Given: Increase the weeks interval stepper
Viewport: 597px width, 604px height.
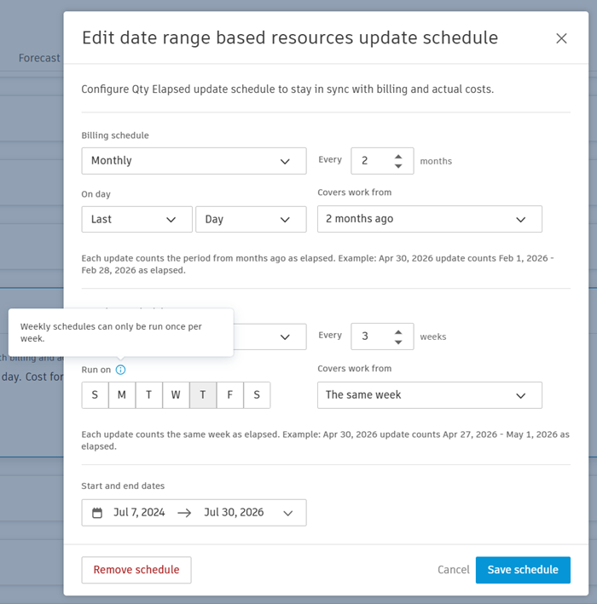Looking at the screenshot, I should tap(398, 332).
